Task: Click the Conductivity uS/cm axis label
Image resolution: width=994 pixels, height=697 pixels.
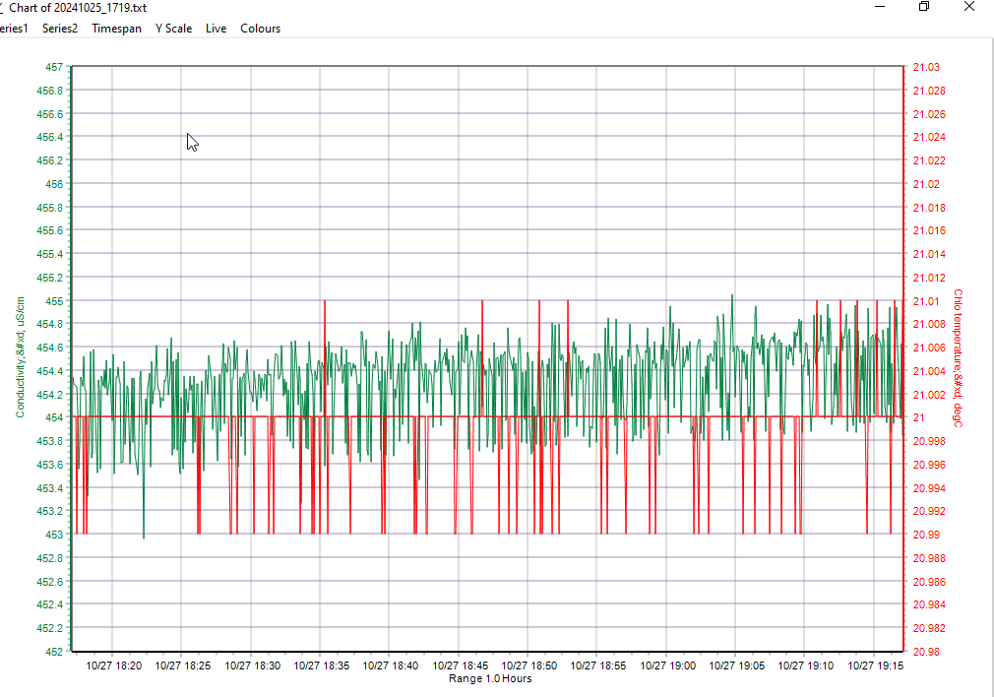Action: tap(21, 357)
